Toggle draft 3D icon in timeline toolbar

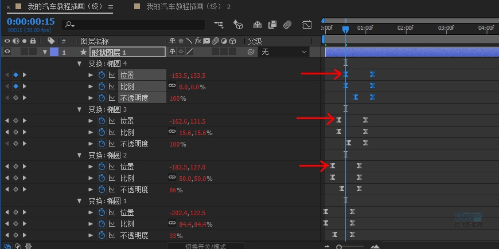pos(237,25)
